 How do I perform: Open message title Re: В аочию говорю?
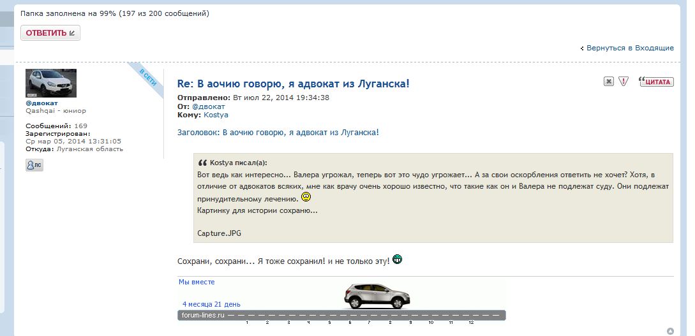pyautogui.click(x=293, y=84)
